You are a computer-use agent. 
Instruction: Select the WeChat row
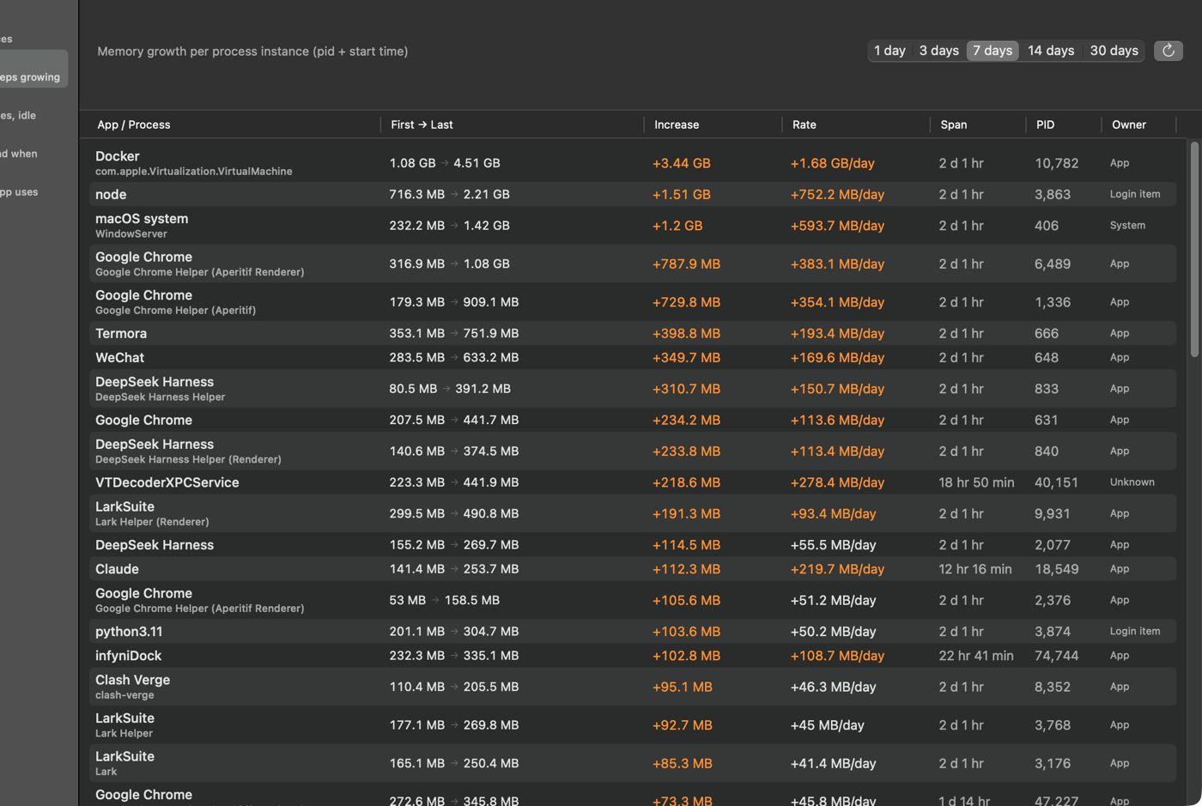pos(633,357)
